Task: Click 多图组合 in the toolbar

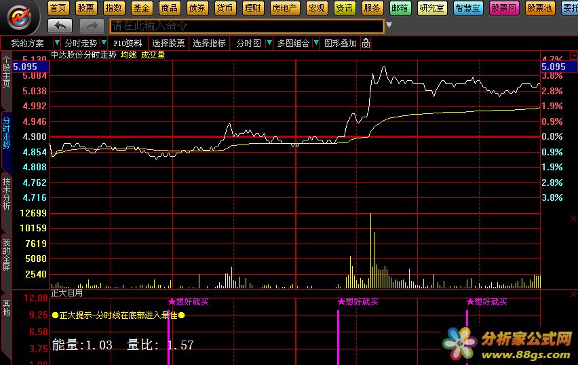Action: tap(294, 43)
